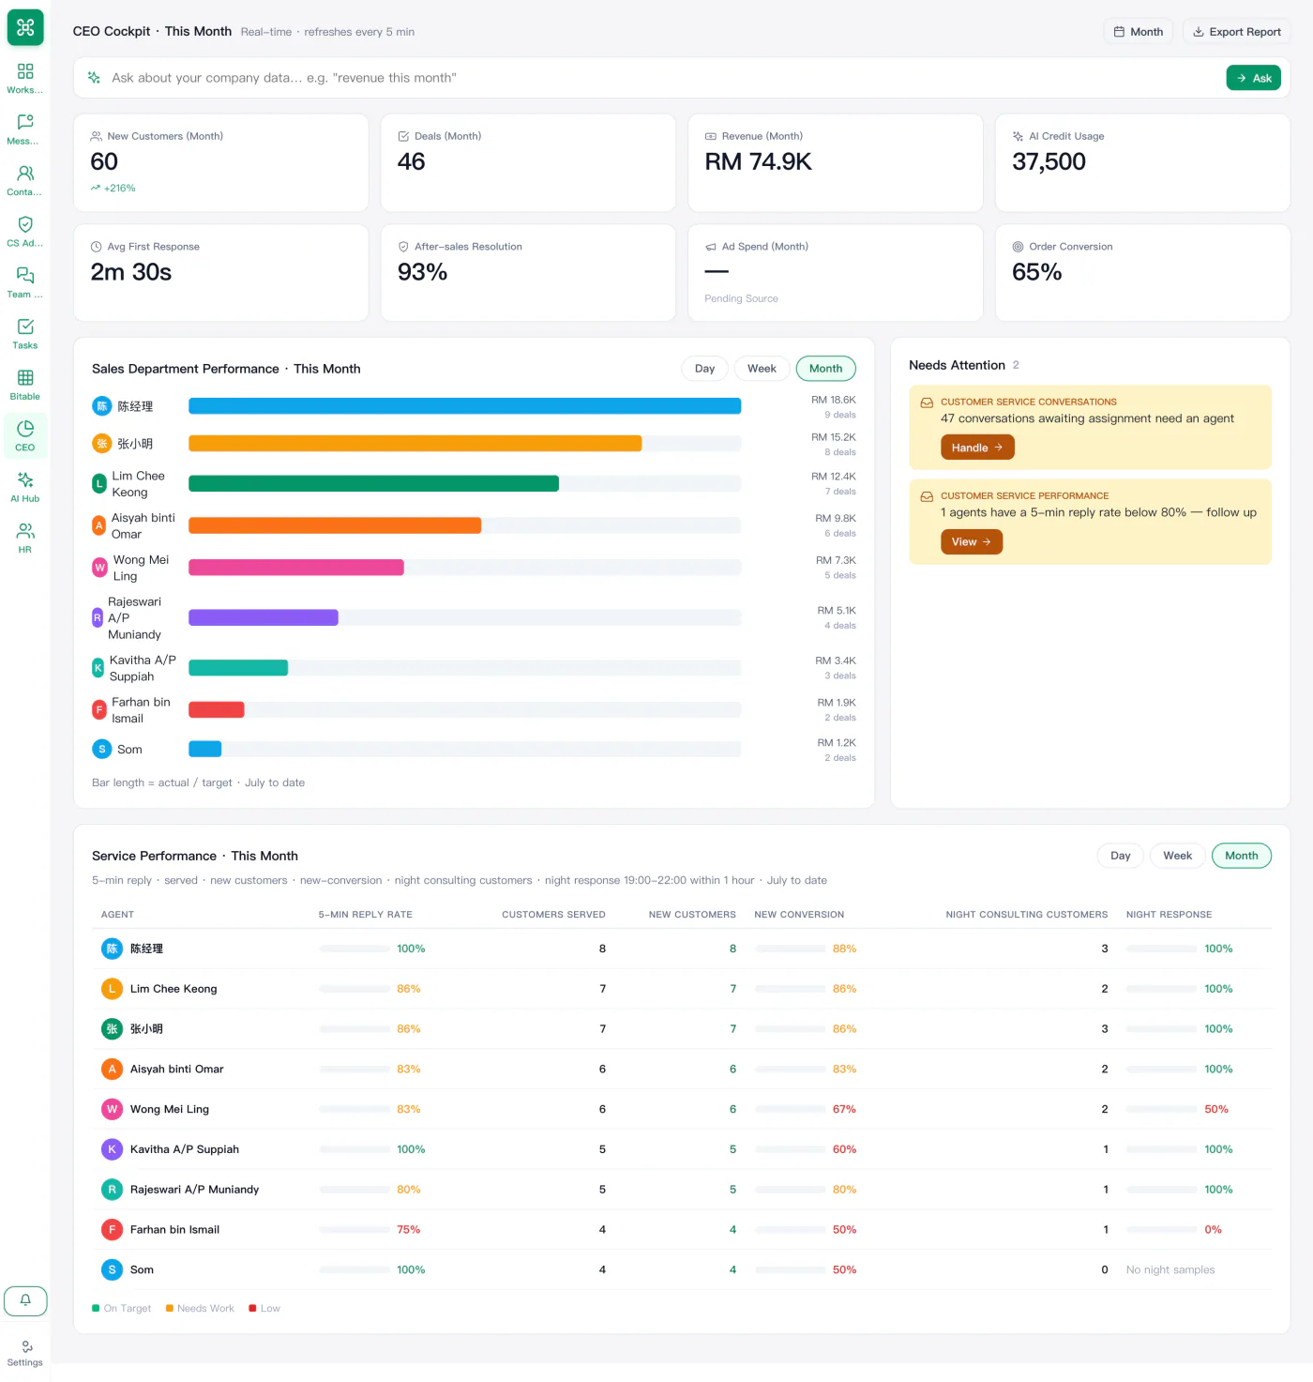Select Day tab in Service Performance
The width and height of the screenshot is (1313, 1382).
click(1120, 856)
